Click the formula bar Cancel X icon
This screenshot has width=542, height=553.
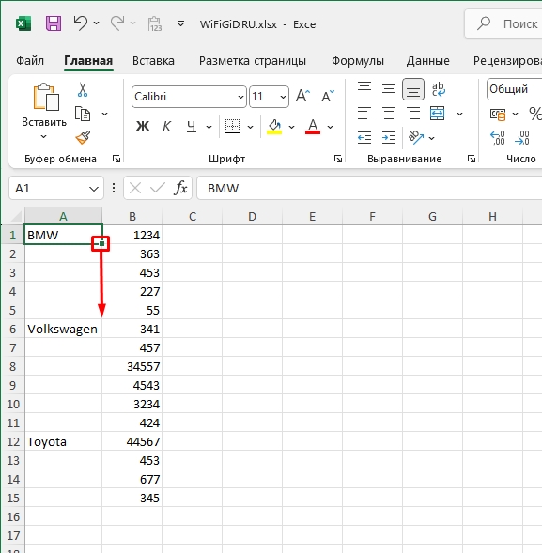pyautogui.click(x=135, y=188)
